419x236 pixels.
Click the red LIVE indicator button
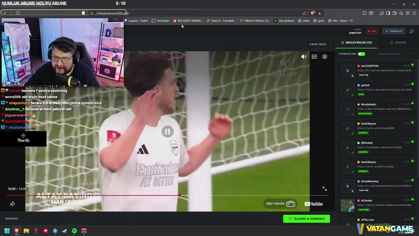point(372,31)
